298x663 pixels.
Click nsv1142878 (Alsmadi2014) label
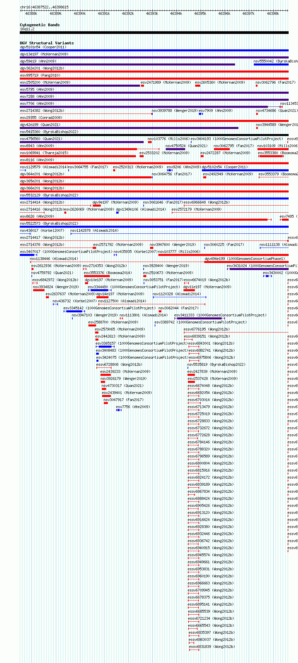(x=94, y=230)
